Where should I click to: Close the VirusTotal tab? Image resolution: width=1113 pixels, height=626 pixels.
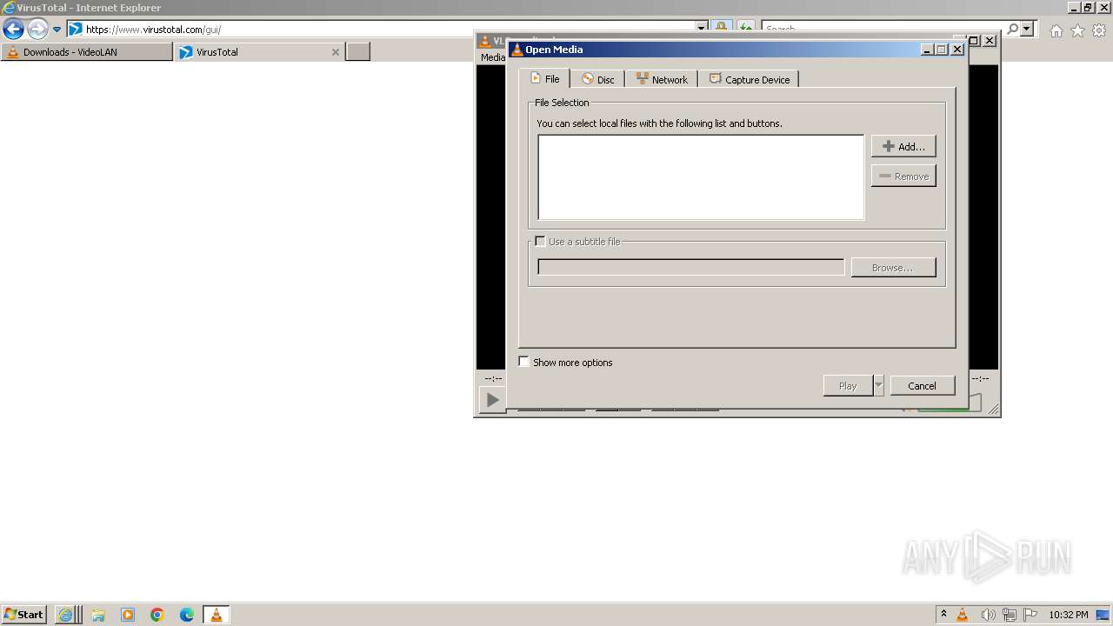point(336,52)
